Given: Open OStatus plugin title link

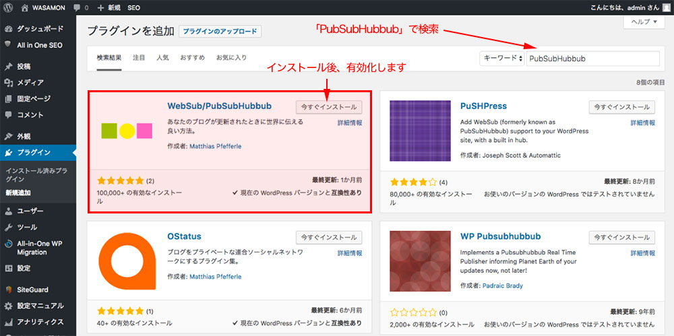Looking at the screenshot, I should click(184, 236).
